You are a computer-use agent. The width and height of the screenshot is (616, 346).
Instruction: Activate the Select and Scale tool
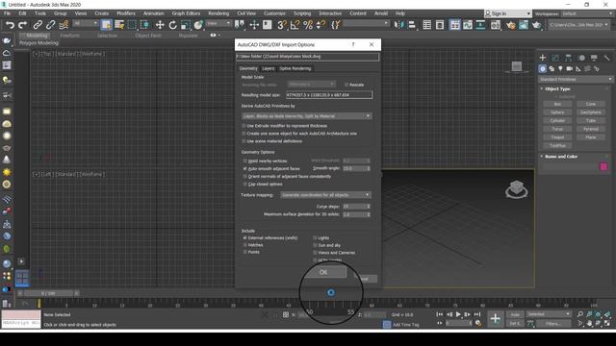186,25
